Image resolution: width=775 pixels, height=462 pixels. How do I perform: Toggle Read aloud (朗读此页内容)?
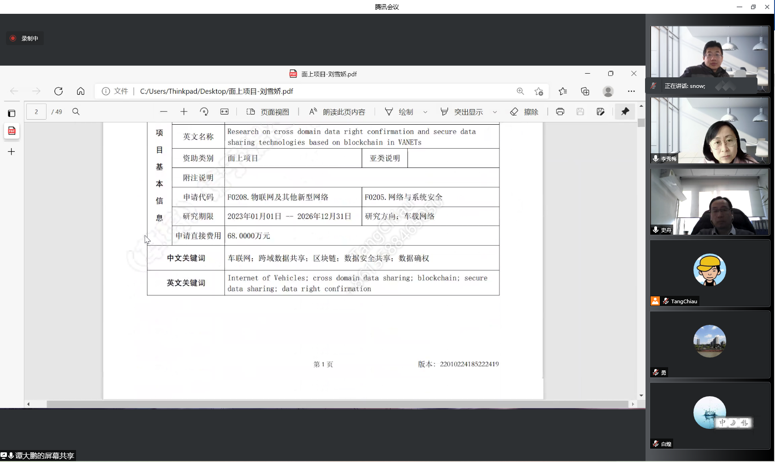point(337,112)
